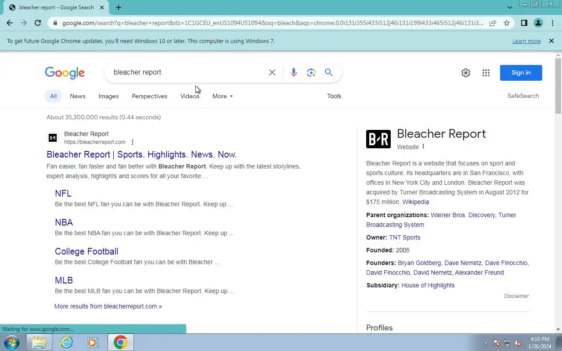The image size is (562, 351).
Task: Open the Windows Start menu
Action: 11,342
